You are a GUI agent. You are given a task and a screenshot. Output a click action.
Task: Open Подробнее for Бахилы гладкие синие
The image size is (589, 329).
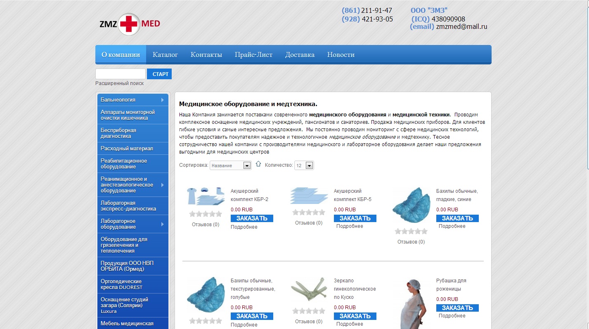tap(452, 226)
